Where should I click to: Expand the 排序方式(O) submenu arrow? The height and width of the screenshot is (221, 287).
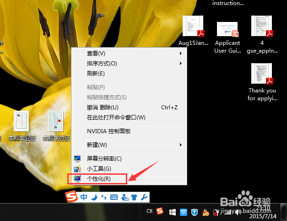181,64
